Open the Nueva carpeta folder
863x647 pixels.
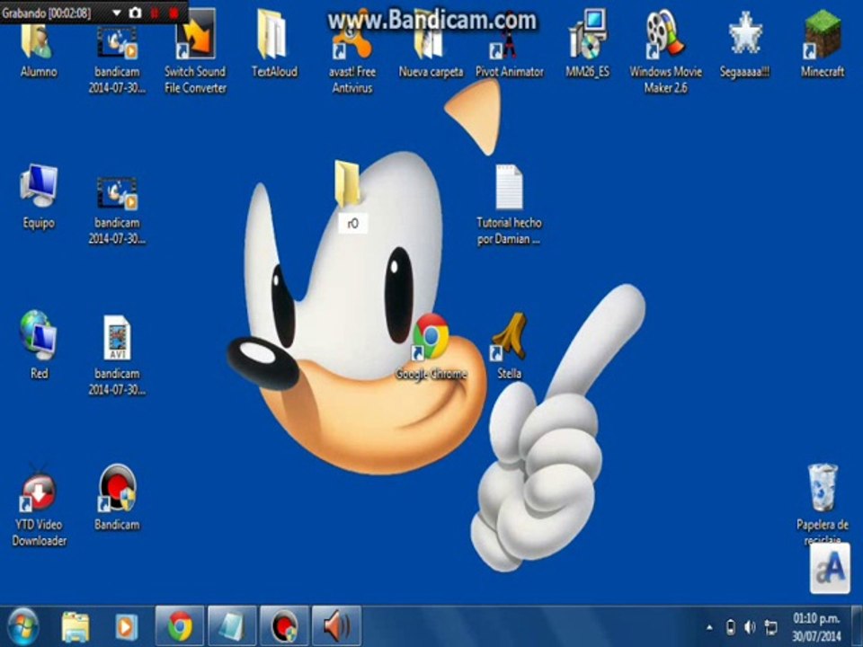431,49
